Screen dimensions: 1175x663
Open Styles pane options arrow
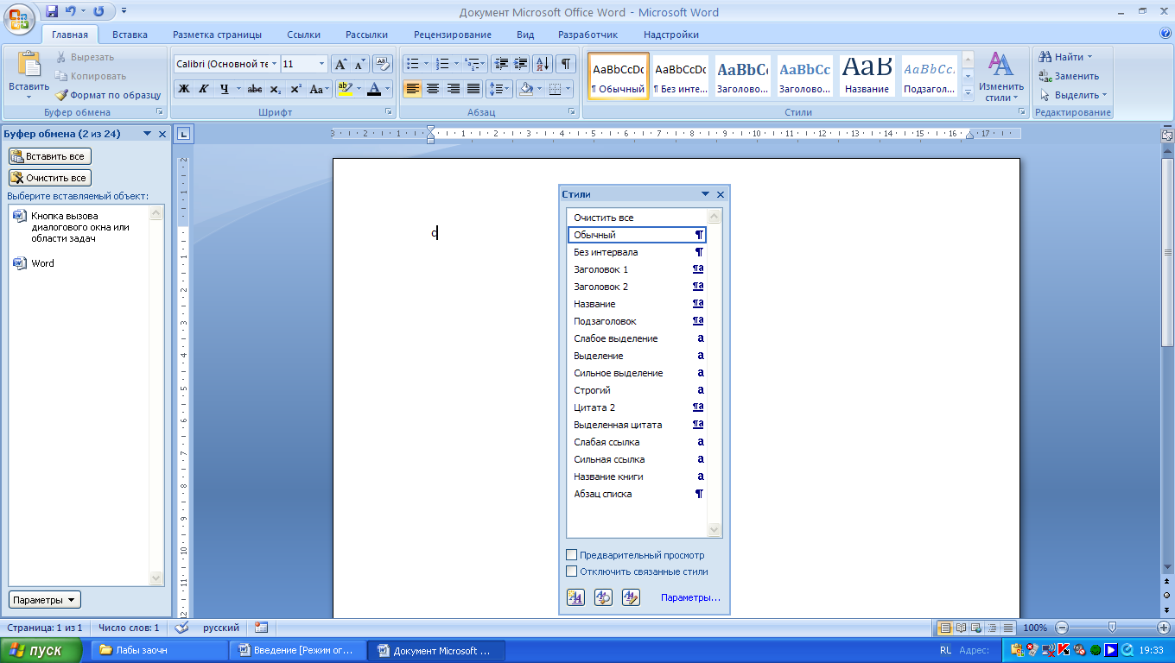pos(705,195)
